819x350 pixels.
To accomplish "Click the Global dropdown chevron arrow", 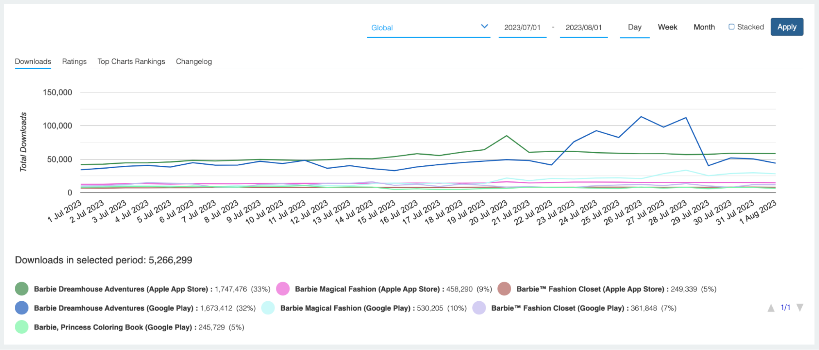I will point(484,27).
